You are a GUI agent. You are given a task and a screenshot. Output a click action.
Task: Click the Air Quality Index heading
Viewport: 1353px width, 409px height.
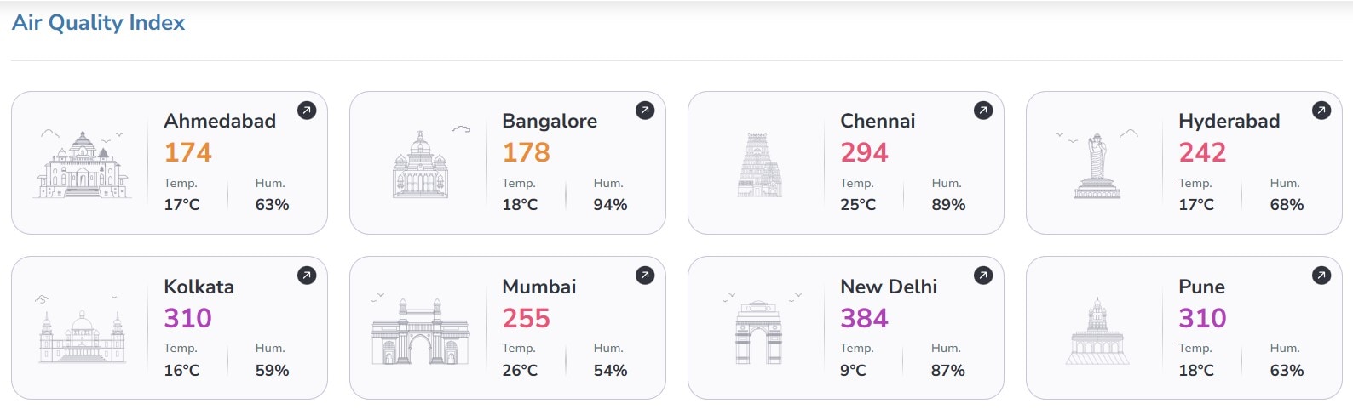[98, 23]
